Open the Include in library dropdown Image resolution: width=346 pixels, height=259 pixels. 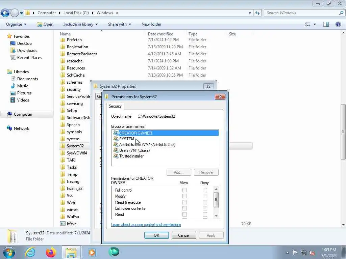(80, 24)
